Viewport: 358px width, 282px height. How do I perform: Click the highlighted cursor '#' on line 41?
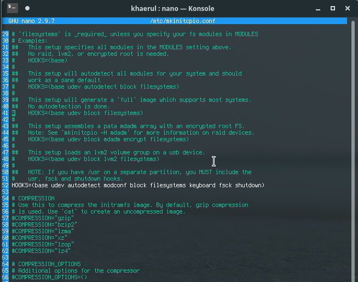[x=14, y=113]
